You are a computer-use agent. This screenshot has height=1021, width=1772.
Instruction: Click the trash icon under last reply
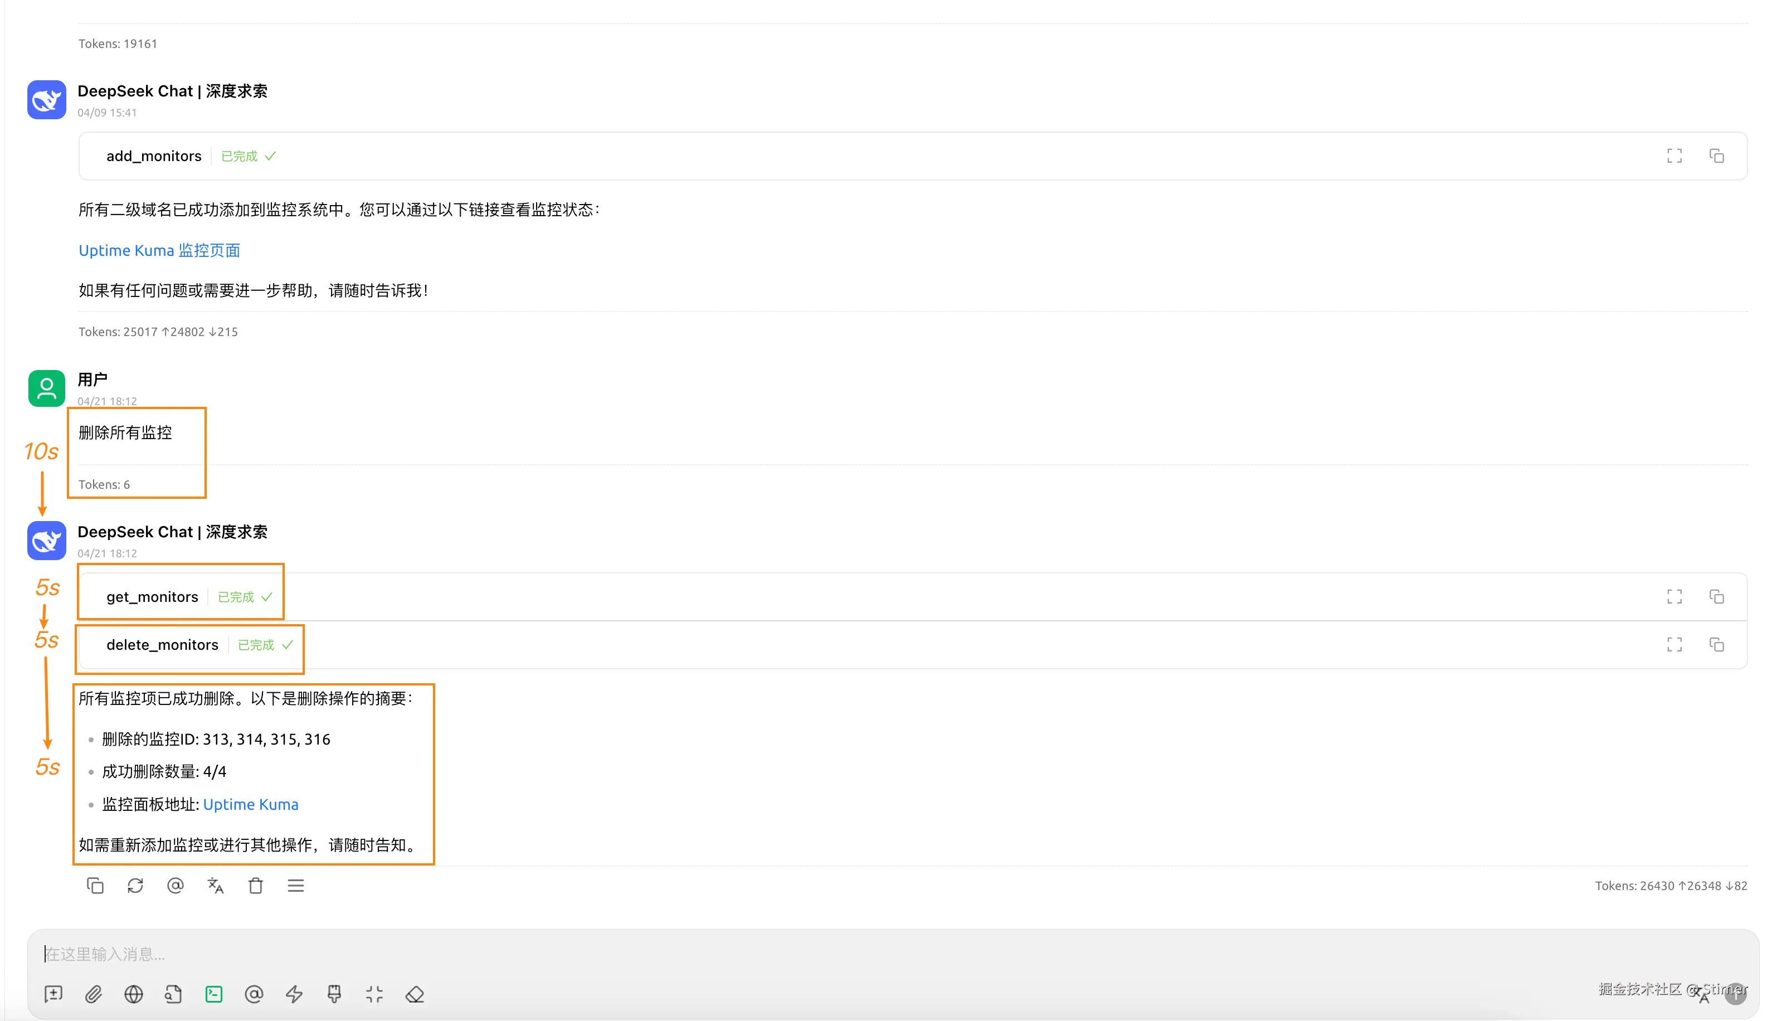pos(256,886)
